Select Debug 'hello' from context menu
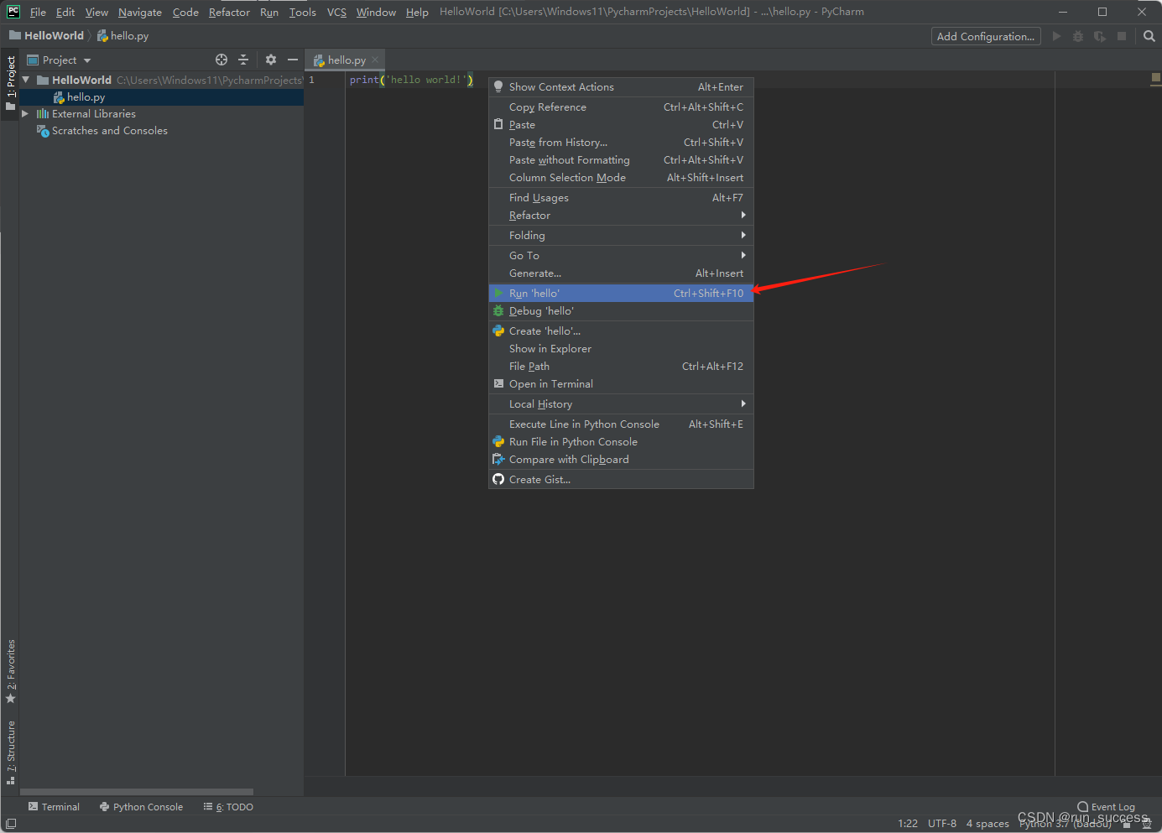The height and width of the screenshot is (833, 1162). click(621, 311)
